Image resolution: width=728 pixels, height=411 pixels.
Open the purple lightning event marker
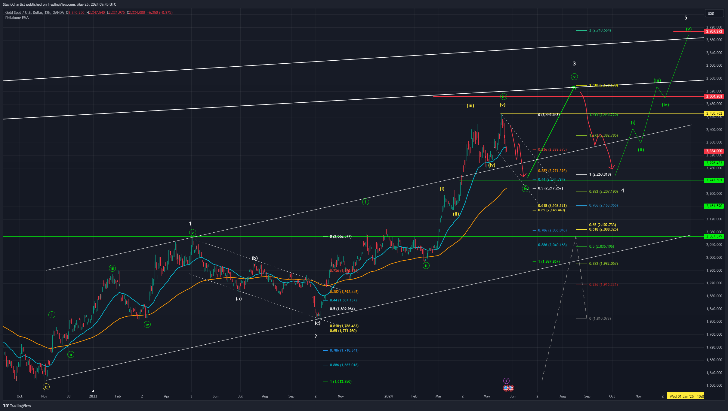point(506,381)
